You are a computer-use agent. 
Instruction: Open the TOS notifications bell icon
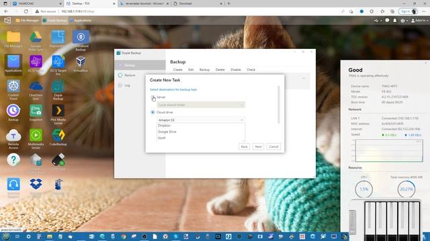click(394, 20)
